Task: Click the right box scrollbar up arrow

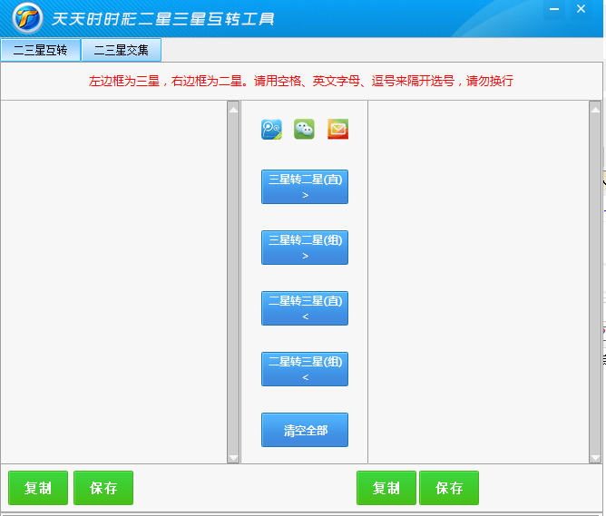Action: click(x=595, y=110)
